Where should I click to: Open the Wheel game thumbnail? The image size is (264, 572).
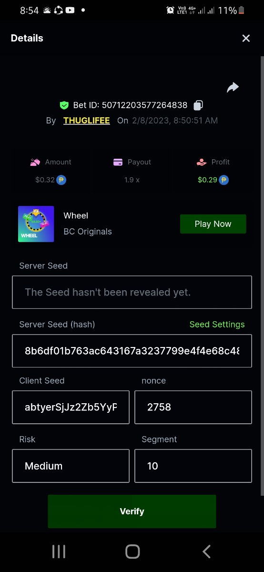(x=36, y=224)
